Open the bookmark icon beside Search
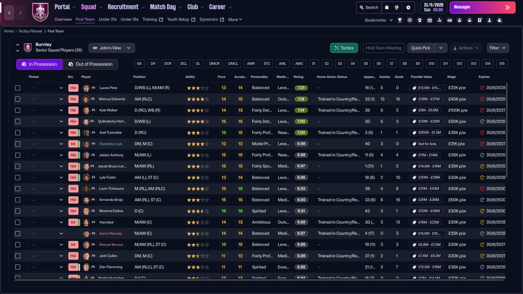This screenshot has height=294, width=523. click(x=387, y=7)
